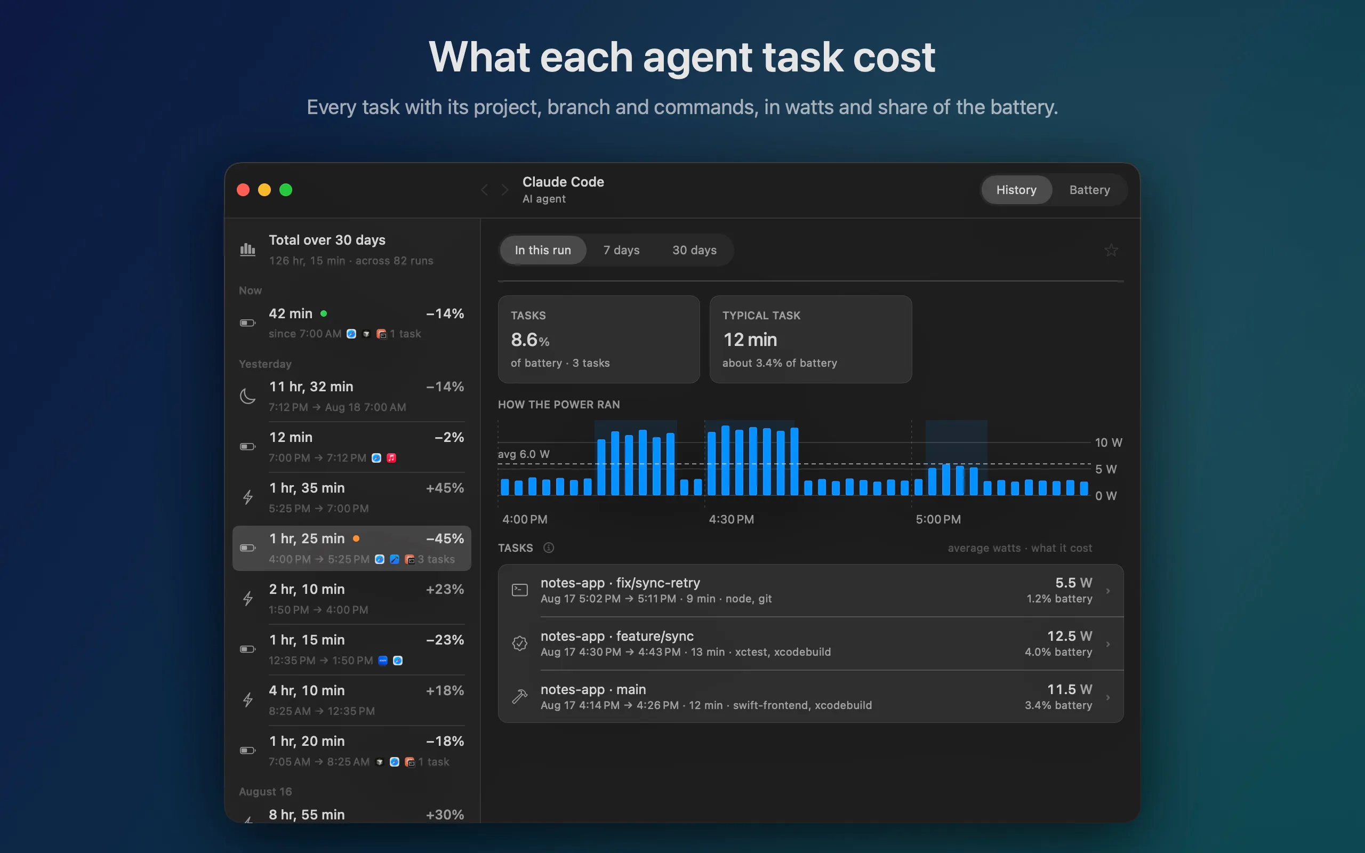Click the favorite star icon
The height and width of the screenshot is (853, 1365).
click(x=1111, y=250)
